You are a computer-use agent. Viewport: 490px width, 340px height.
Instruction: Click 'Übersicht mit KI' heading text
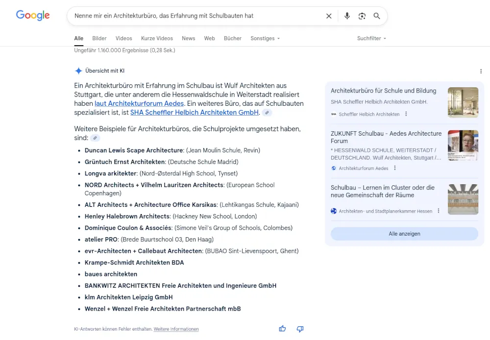(x=105, y=71)
